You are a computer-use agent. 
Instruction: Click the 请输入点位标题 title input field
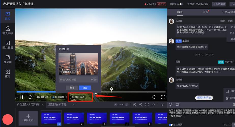tap(78, 80)
